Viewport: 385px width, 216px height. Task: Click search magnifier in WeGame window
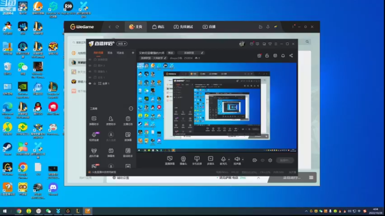click(x=307, y=42)
